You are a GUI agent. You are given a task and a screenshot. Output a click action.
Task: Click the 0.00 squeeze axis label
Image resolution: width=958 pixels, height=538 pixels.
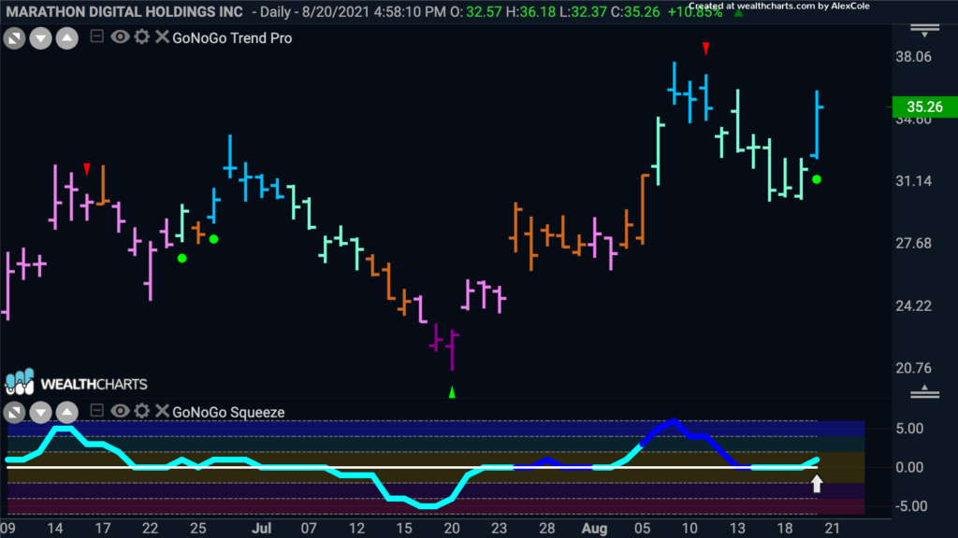pyautogui.click(x=909, y=468)
